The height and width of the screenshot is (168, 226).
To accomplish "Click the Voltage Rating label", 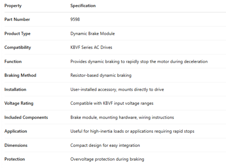I will point(19,103).
